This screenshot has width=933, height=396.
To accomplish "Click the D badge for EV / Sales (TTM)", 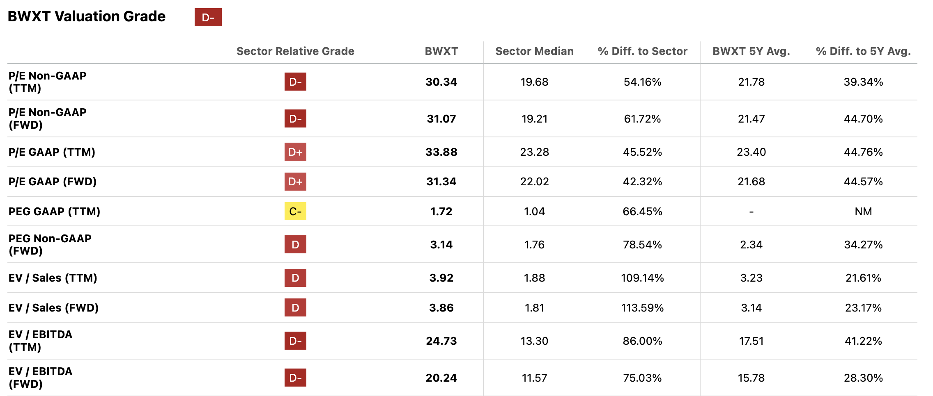I will click(x=295, y=278).
